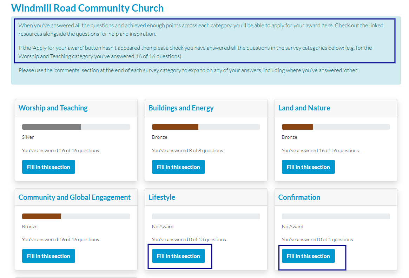409x278 pixels.
Task: Open the Worship and Teaching card title
Action: (53, 108)
